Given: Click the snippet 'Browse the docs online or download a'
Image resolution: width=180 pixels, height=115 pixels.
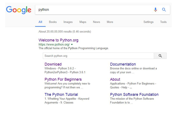Looking at the screenshot, I should pos(133,69).
